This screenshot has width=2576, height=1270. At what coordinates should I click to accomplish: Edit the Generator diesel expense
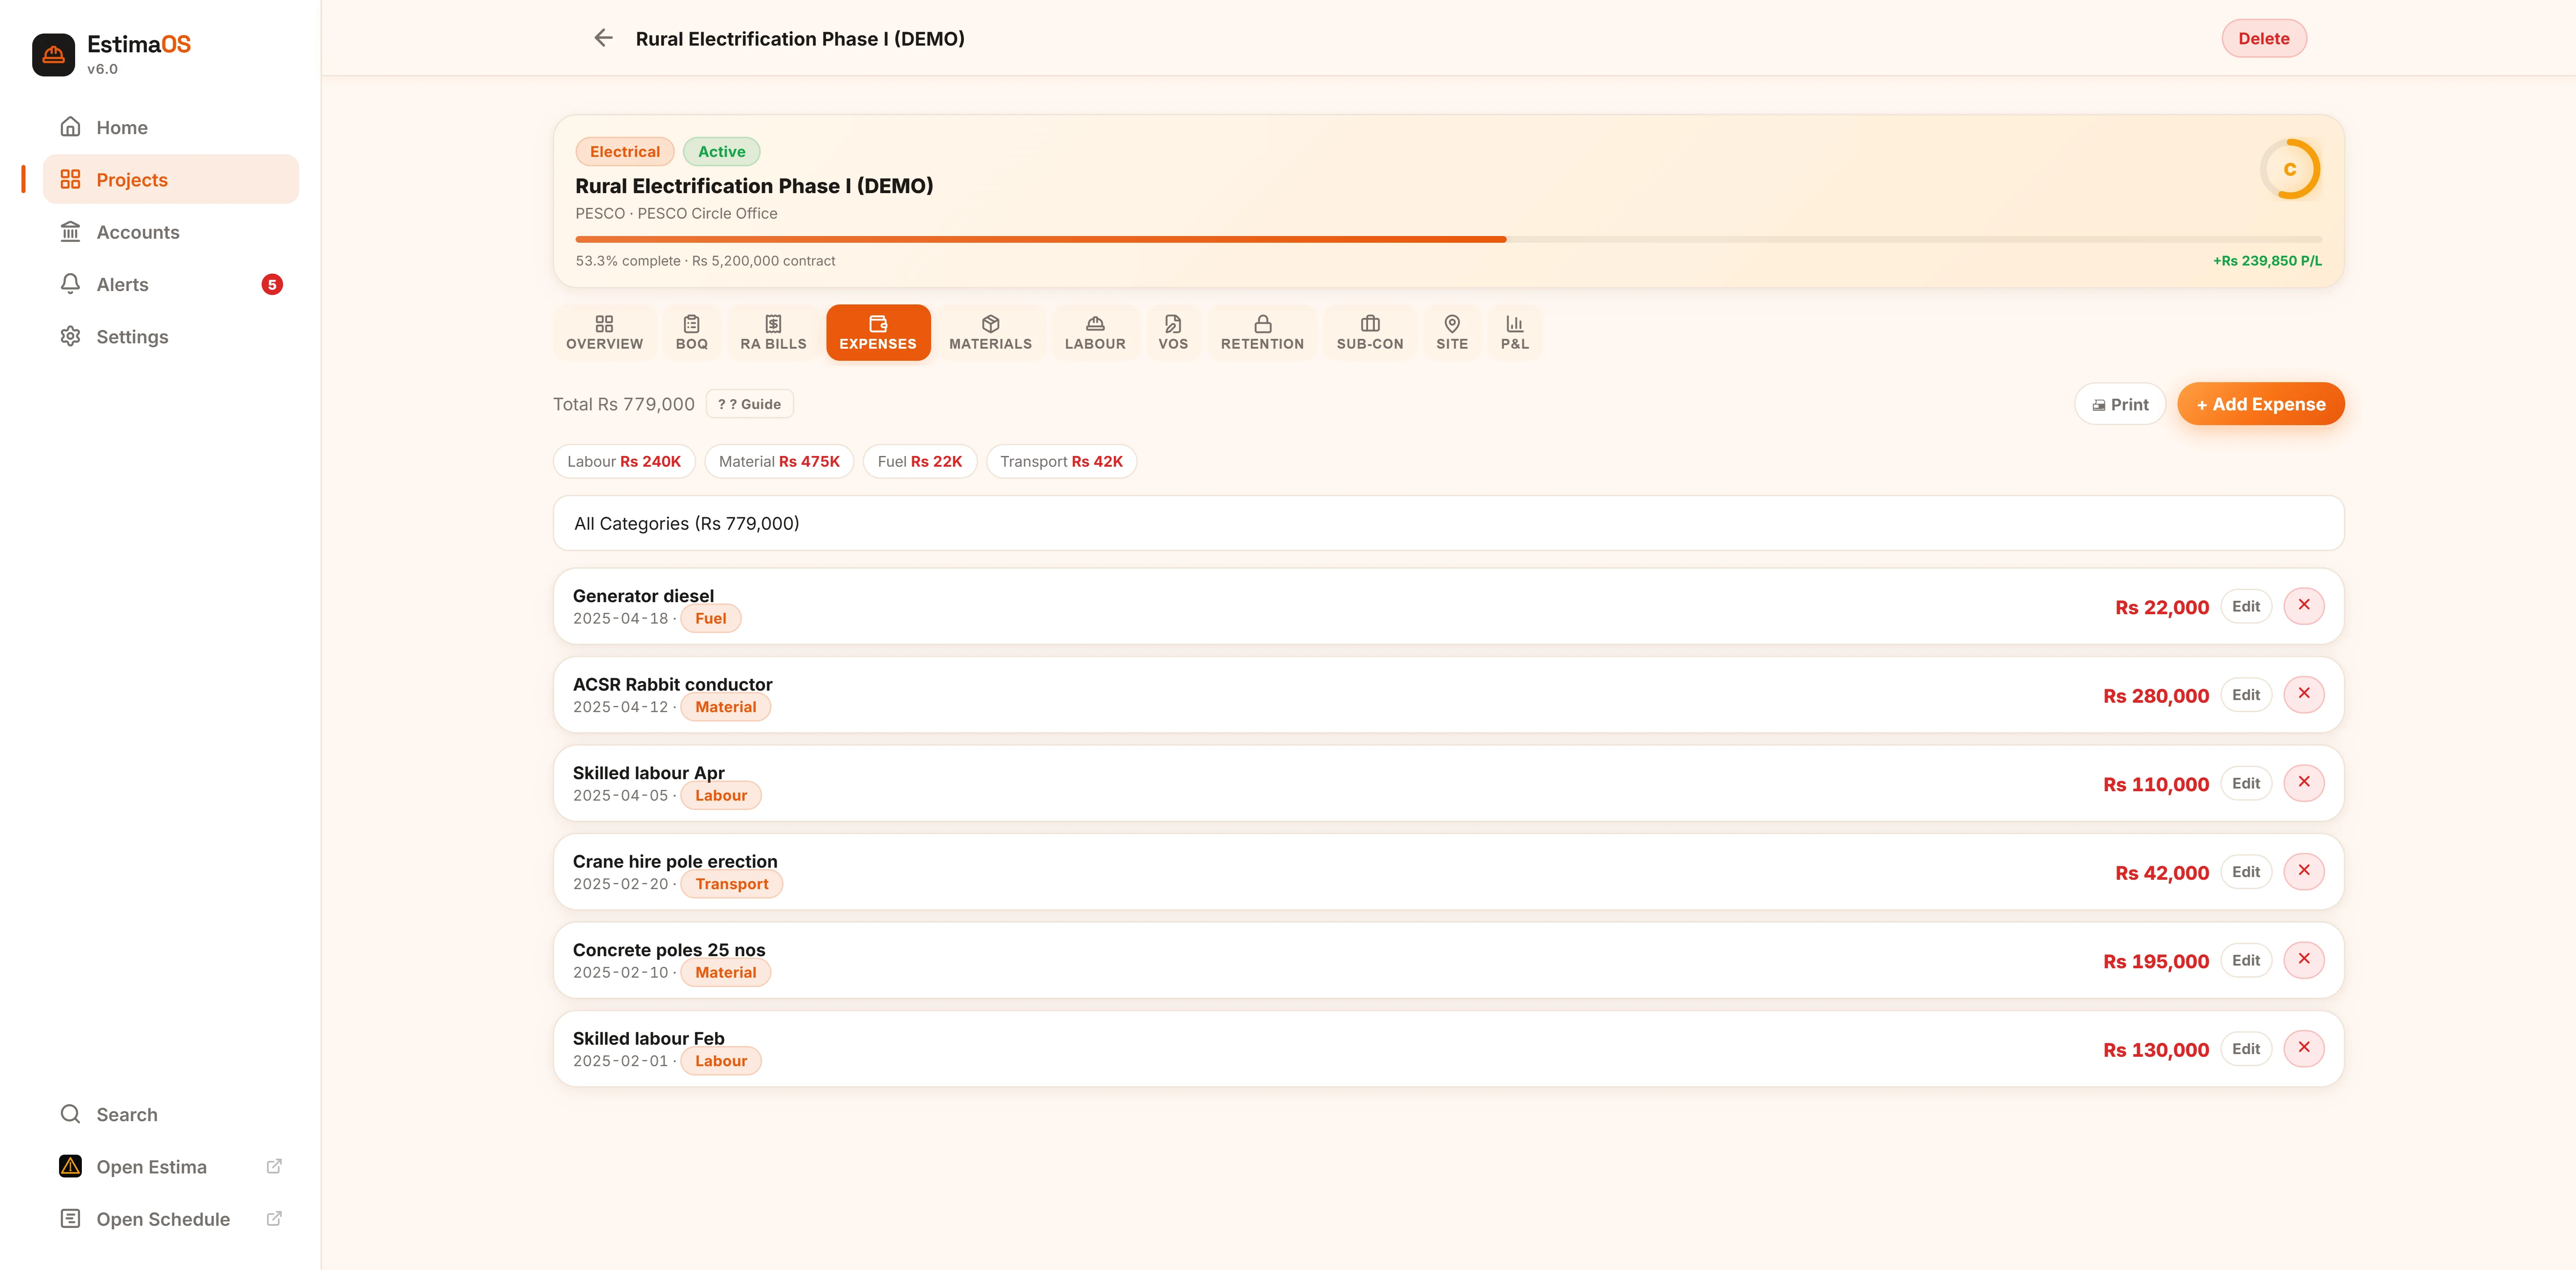click(2245, 607)
